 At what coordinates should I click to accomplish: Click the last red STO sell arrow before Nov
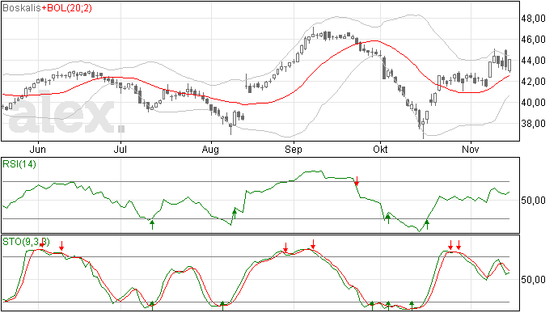(x=459, y=245)
